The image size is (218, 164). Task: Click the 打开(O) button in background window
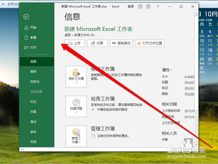click(13, 4)
